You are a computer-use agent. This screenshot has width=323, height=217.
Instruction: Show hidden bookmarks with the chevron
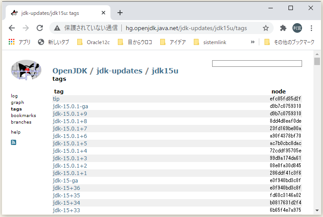[x=253, y=42]
